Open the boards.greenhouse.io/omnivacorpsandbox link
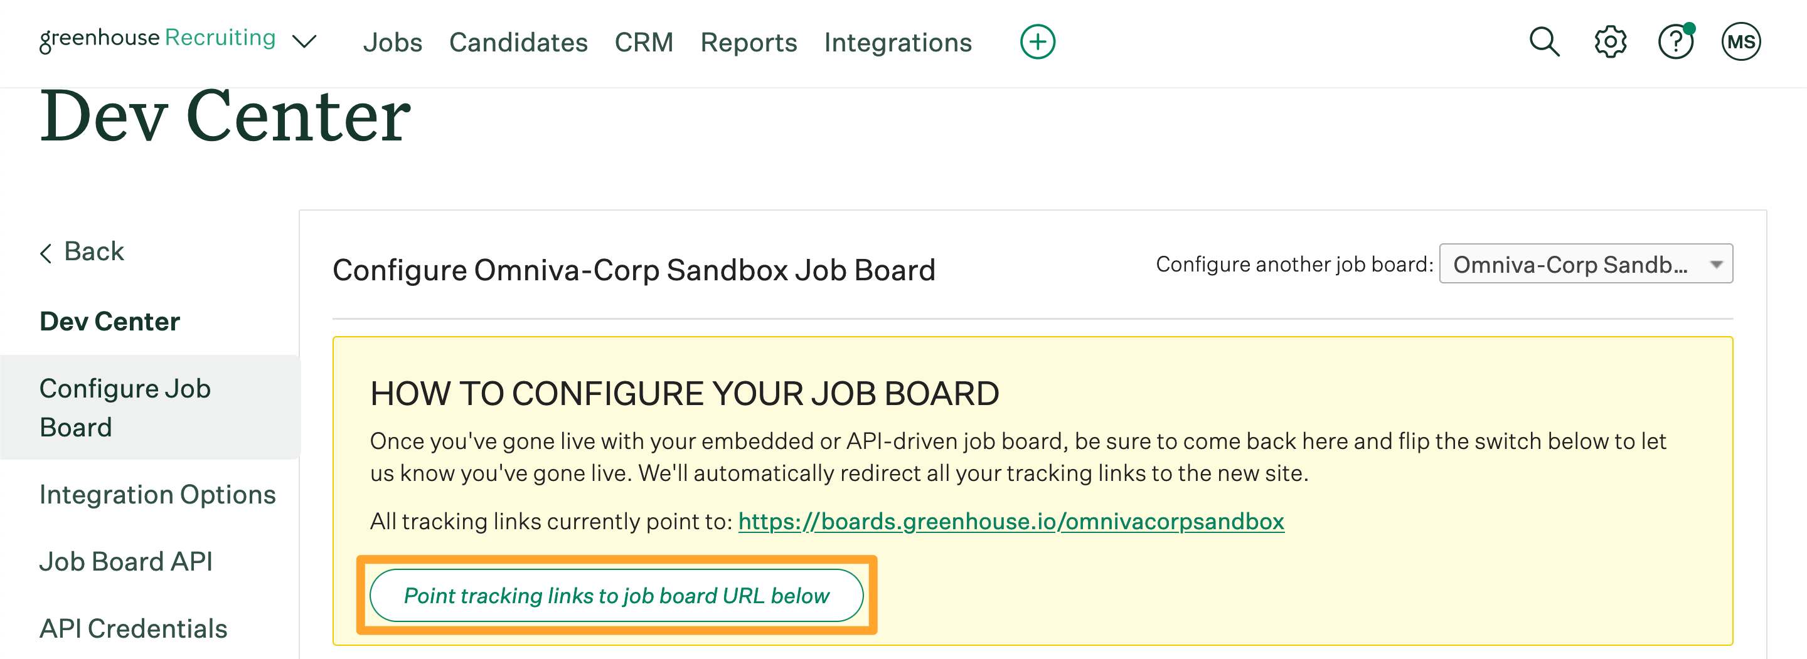Viewport: 1807px width, 659px height. coord(1011,522)
